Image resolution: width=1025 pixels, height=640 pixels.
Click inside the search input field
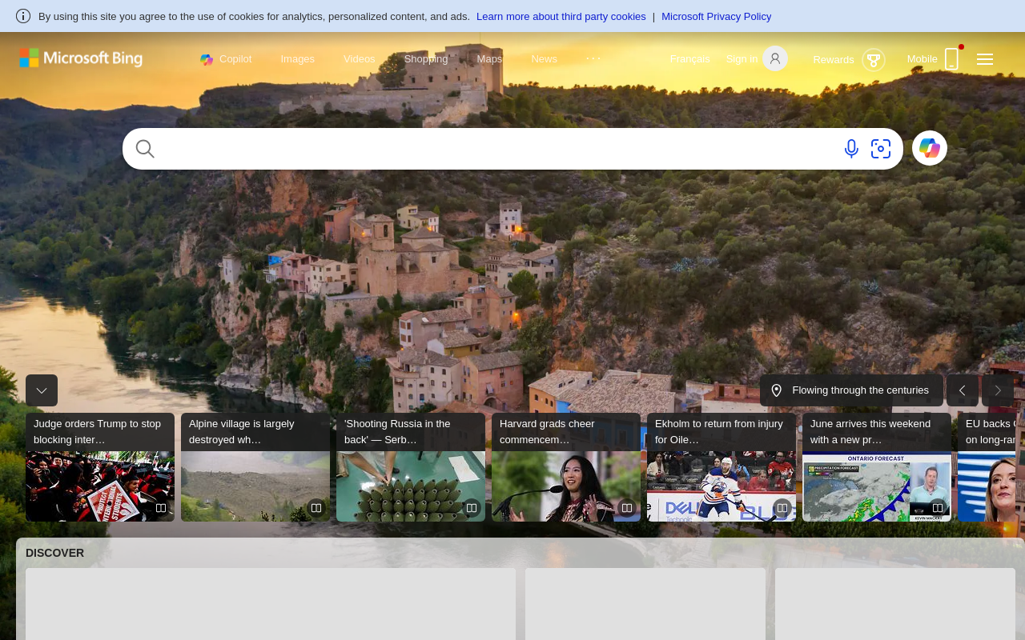pos(480,148)
